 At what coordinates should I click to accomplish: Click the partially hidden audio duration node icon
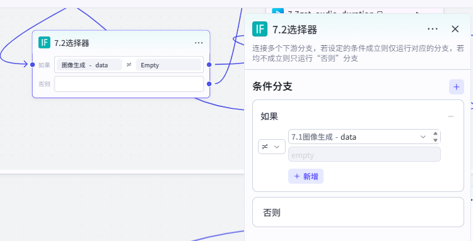[x=277, y=11]
